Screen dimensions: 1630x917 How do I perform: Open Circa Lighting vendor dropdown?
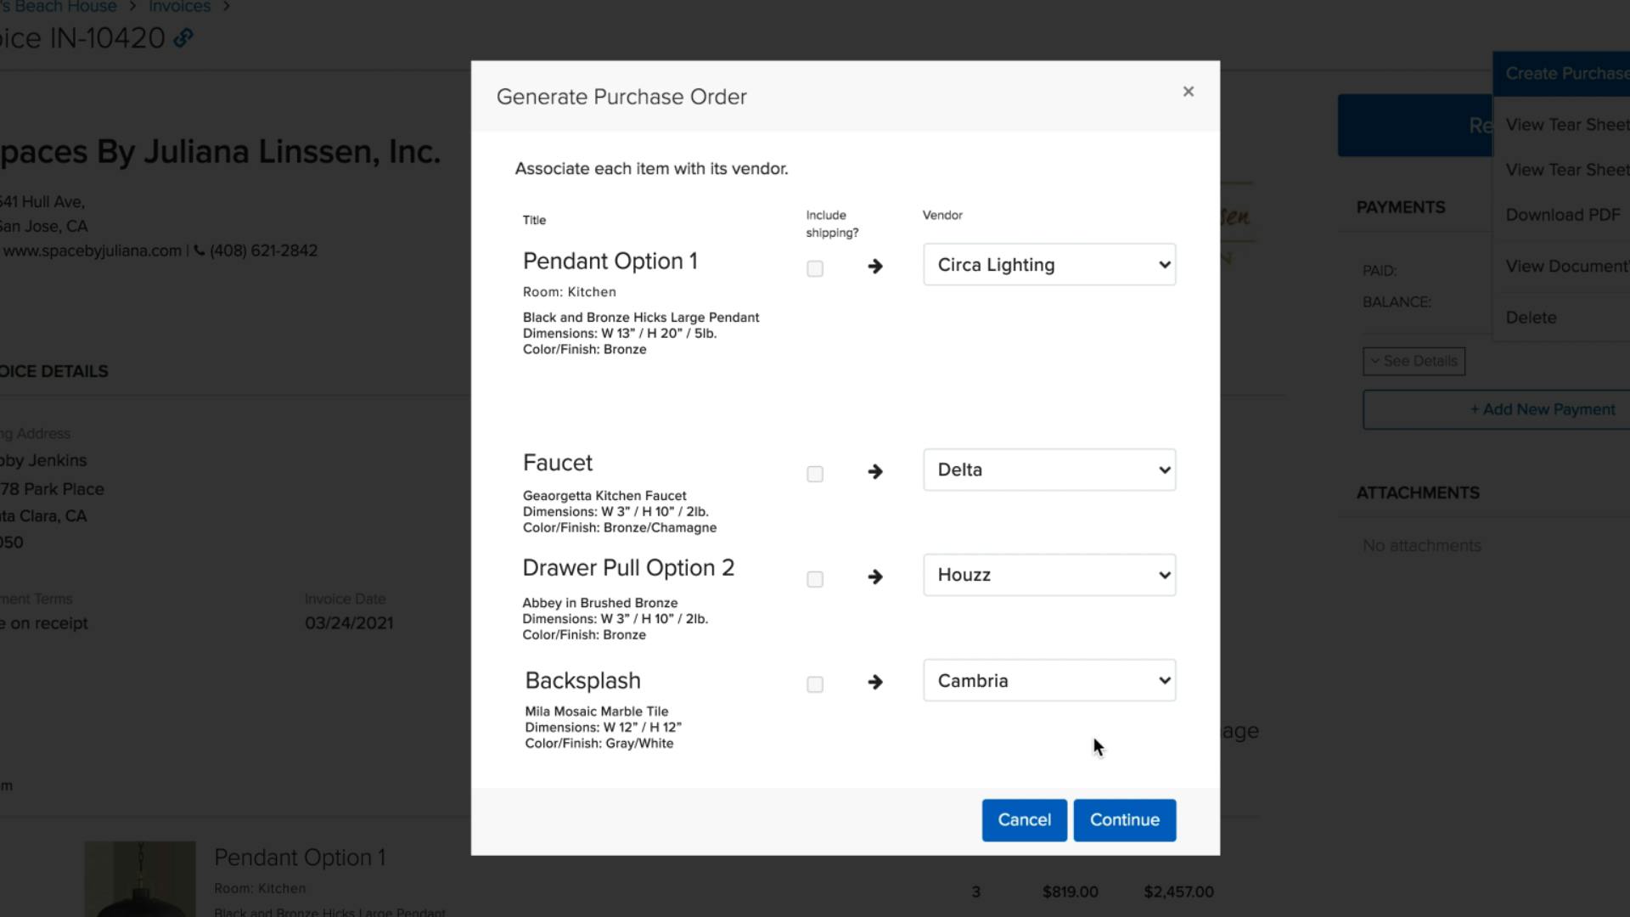click(1049, 265)
